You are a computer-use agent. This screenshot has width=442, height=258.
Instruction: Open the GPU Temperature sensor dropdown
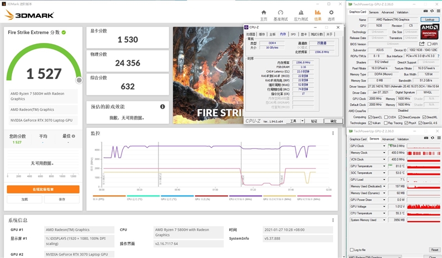point(384,166)
